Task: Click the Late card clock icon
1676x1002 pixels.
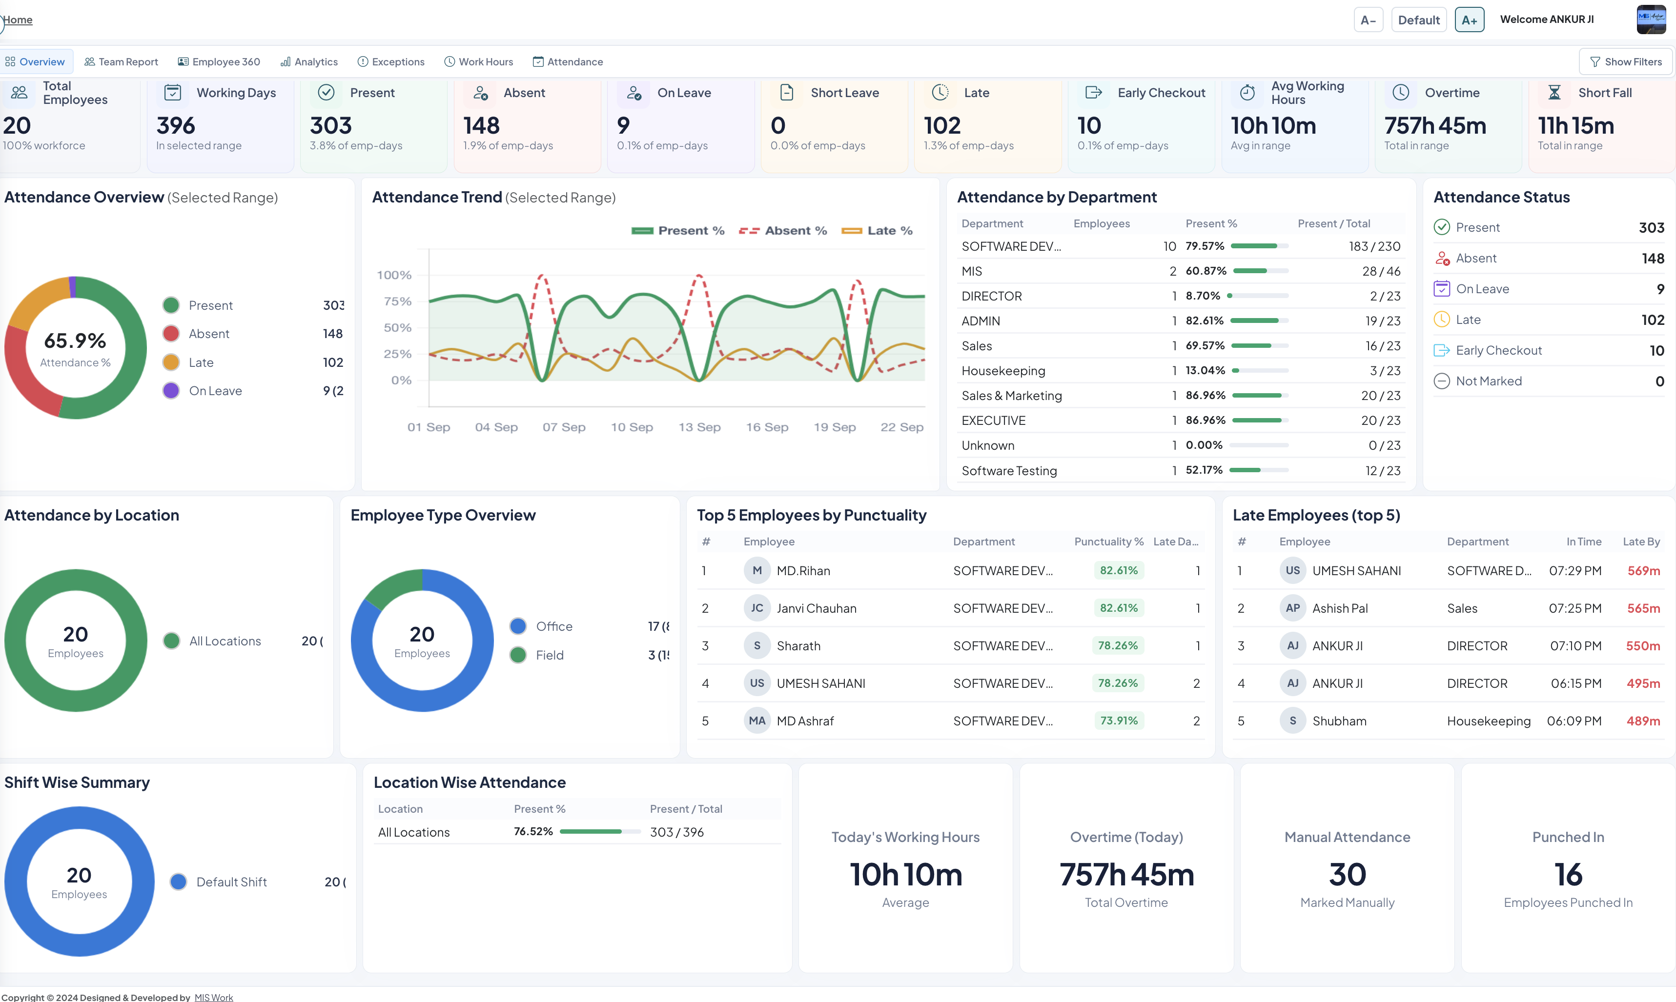Action: point(940,93)
